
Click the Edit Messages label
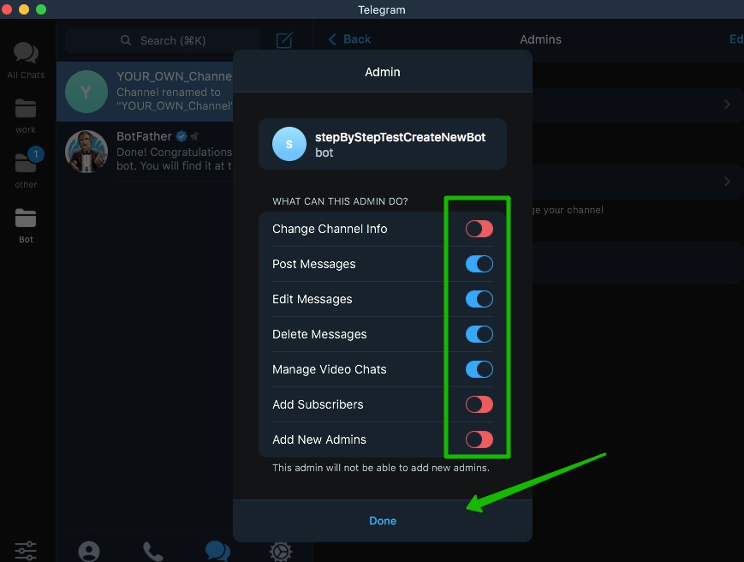(x=312, y=299)
